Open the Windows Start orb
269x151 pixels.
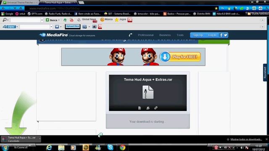tap(5, 148)
